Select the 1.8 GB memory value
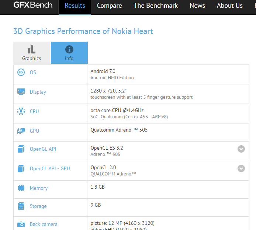The height and width of the screenshot is (230, 256). [97, 187]
